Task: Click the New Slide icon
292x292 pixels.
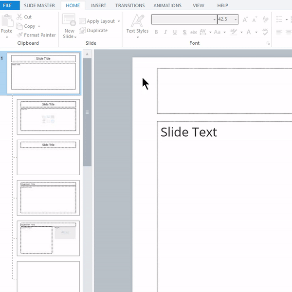Action: 69,19
